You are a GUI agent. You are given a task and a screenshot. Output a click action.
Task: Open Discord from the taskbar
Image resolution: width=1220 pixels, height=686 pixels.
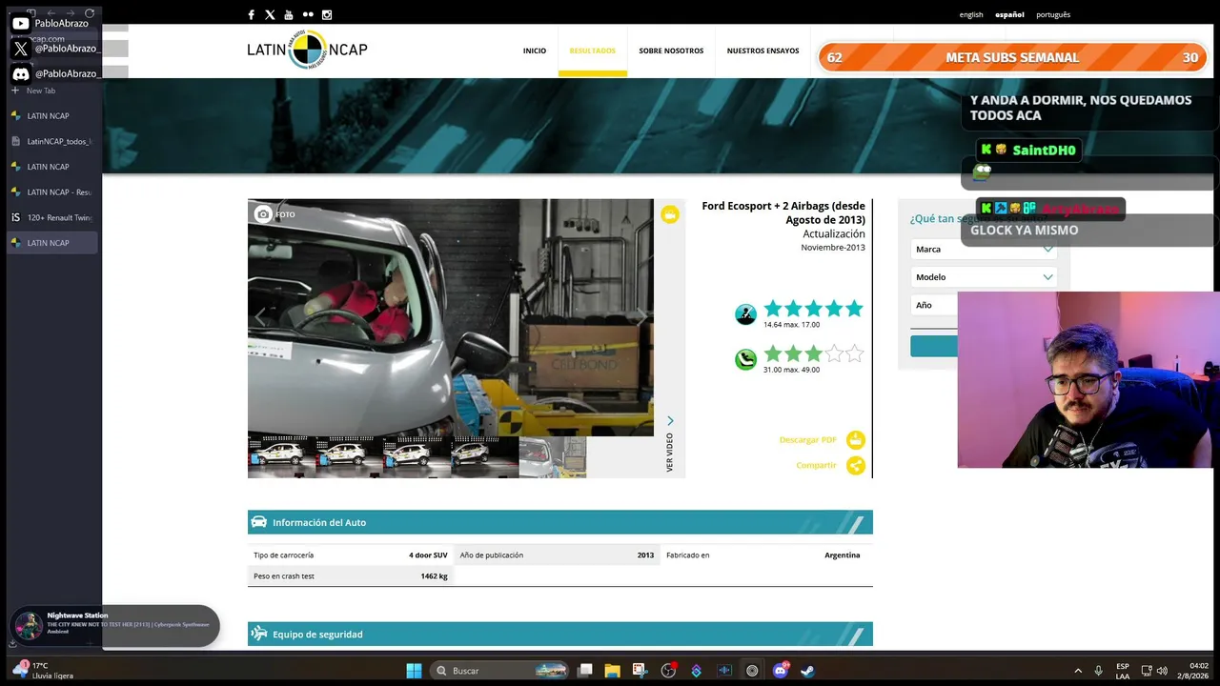[x=781, y=671]
